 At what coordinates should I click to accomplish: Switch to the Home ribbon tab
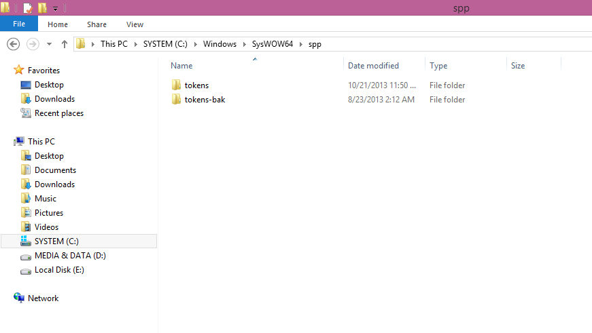[x=58, y=24]
